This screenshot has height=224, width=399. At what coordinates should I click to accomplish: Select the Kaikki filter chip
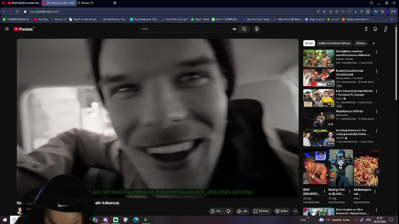coord(309,43)
